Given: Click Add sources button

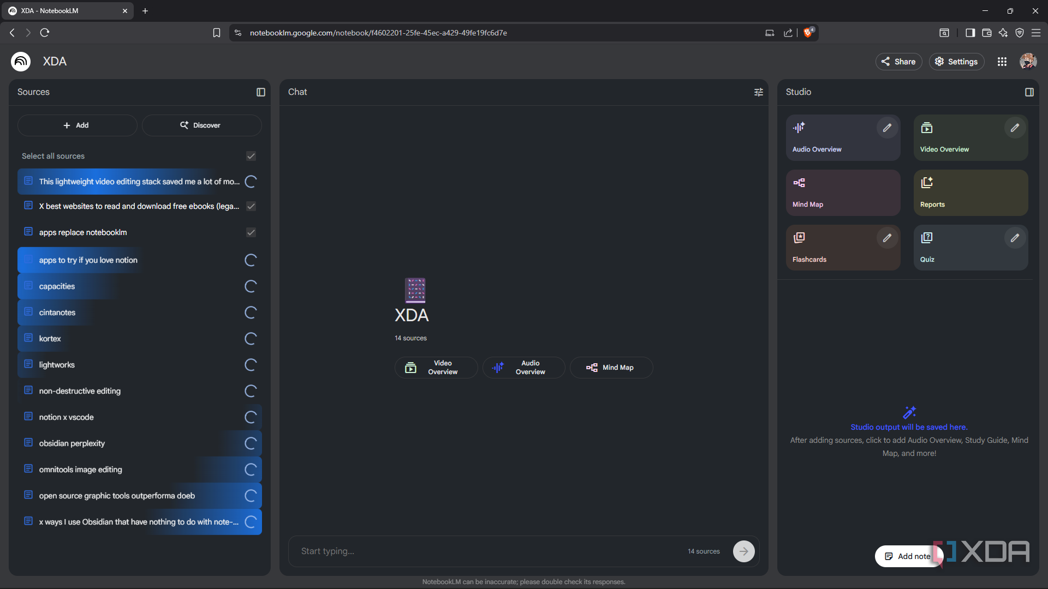Looking at the screenshot, I should pos(78,125).
